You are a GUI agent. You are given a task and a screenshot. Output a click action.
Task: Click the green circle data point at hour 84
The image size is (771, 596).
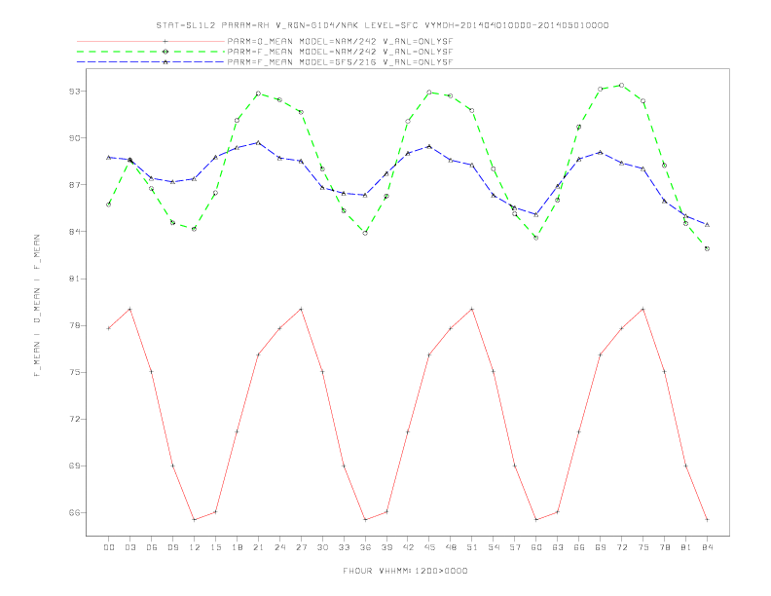pos(707,249)
